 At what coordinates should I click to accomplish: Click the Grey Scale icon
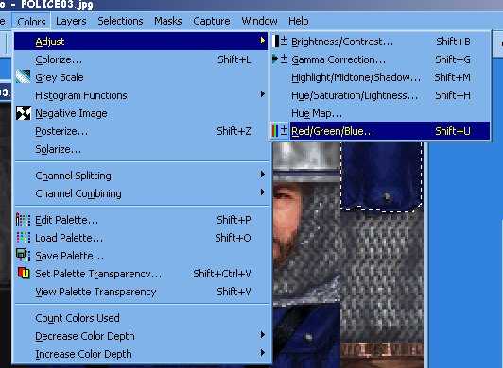(x=23, y=76)
